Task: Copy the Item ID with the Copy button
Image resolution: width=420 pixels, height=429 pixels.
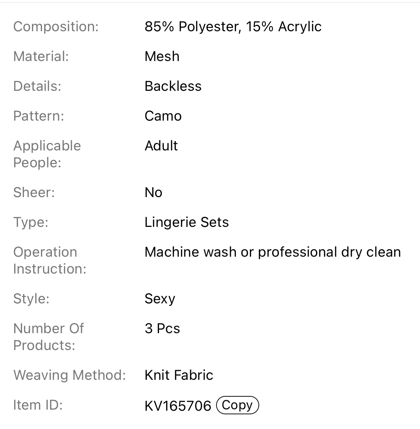Action: [237, 405]
